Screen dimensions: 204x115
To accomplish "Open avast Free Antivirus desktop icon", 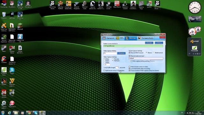I will 4,27.
